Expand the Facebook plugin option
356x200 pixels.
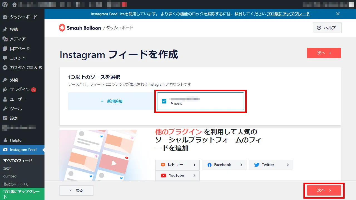[x=224, y=165]
